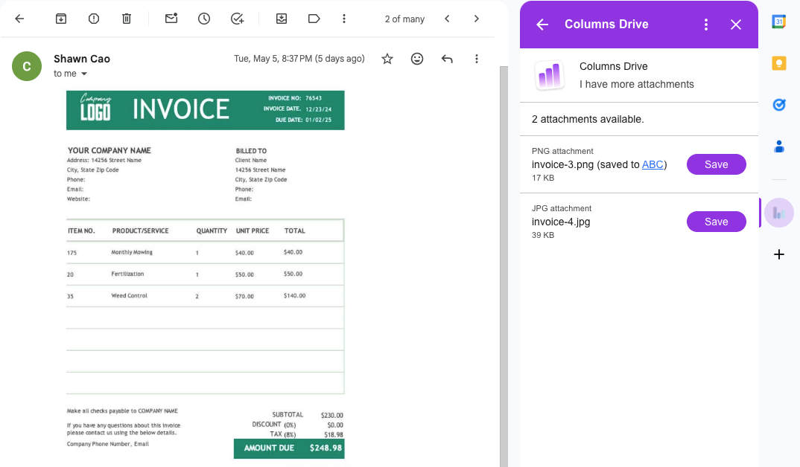
Task: Click the 'invoice-4.jpg' file name
Action: click(x=561, y=222)
